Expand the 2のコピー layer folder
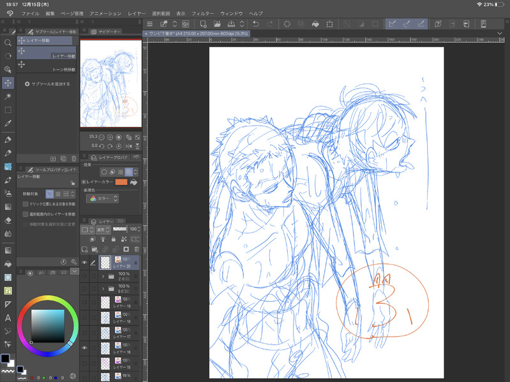This screenshot has width=510, height=382. pyautogui.click(x=102, y=277)
